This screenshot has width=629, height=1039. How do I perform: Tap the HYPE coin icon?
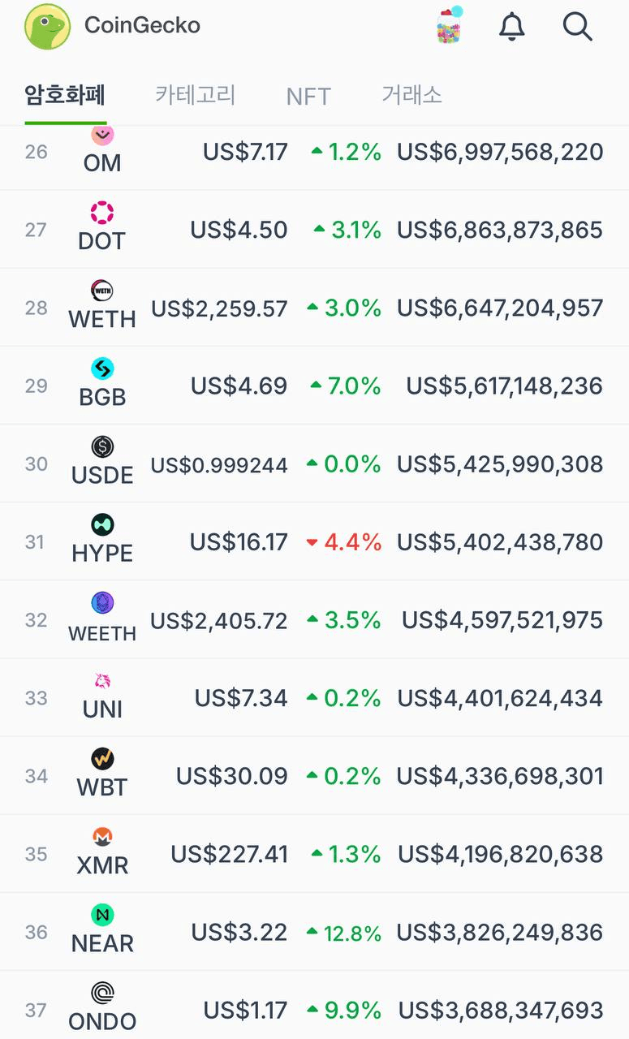coord(102,525)
